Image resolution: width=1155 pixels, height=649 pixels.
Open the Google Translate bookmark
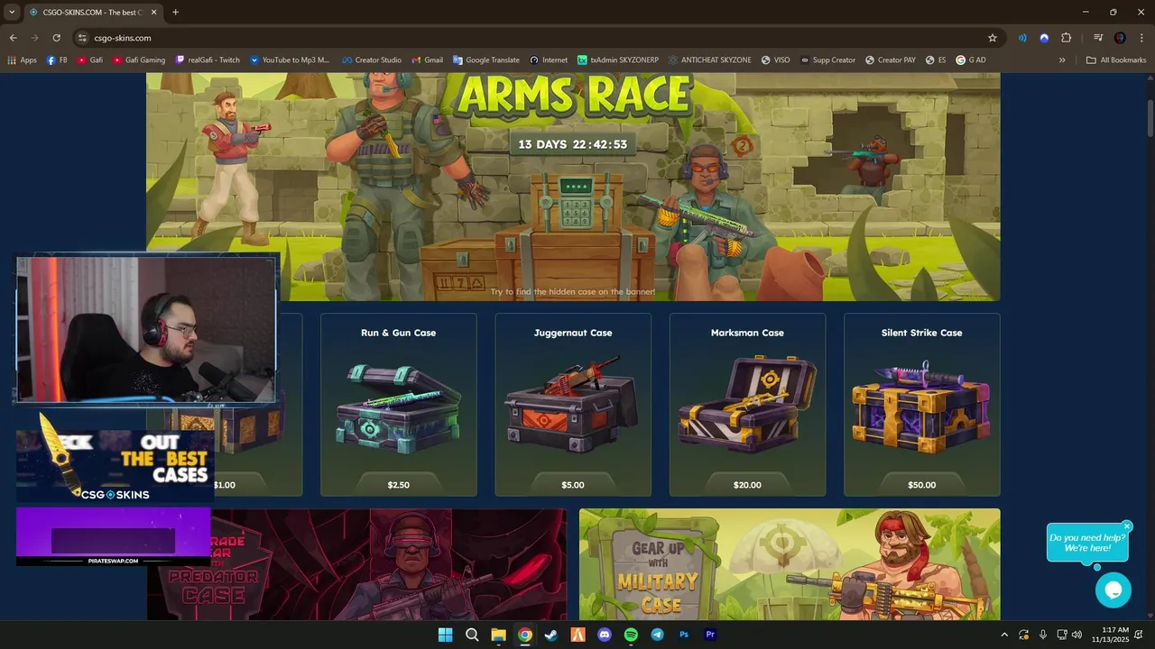(486, 60)
